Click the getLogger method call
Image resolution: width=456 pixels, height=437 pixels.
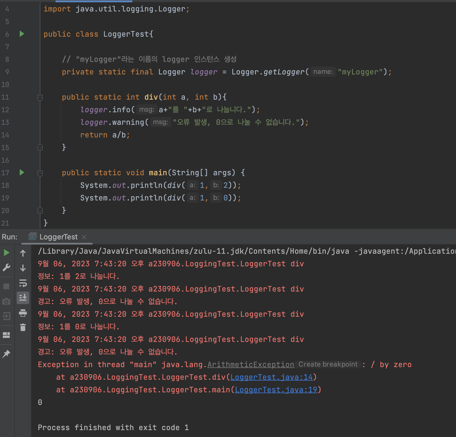point(284,72)
